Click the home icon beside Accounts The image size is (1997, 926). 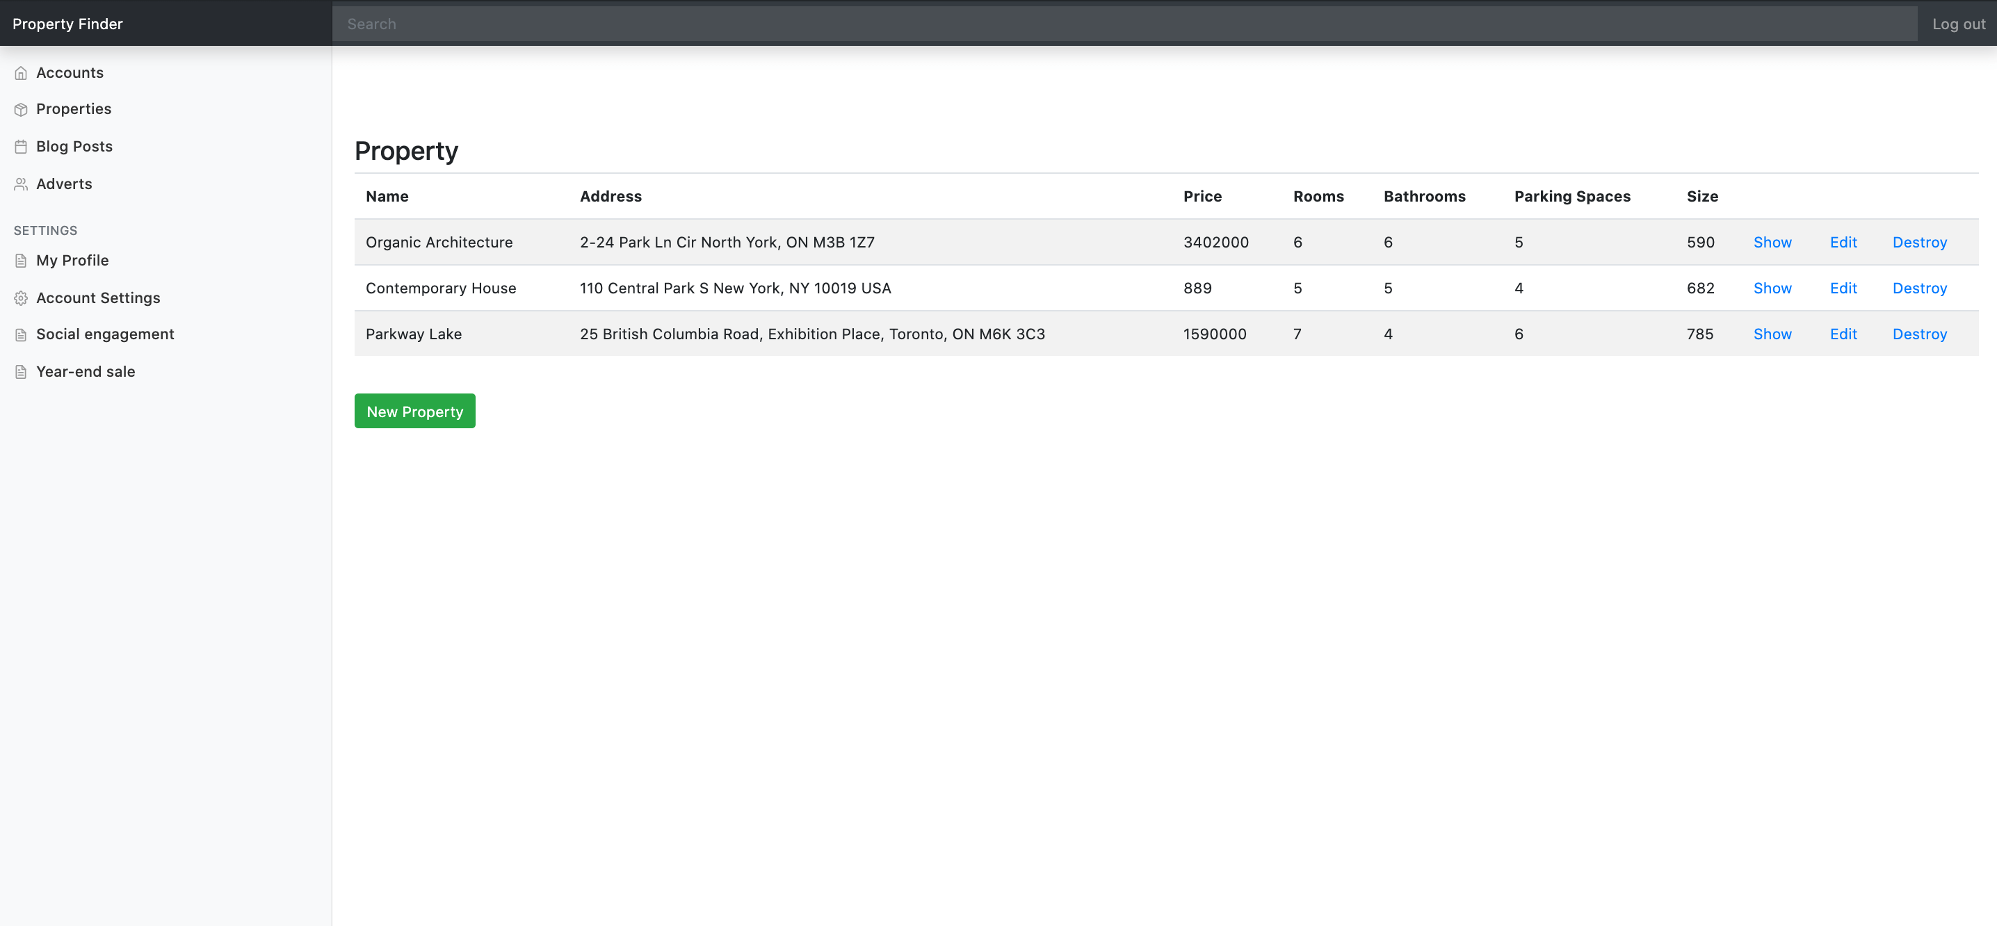tap(21, 73)
